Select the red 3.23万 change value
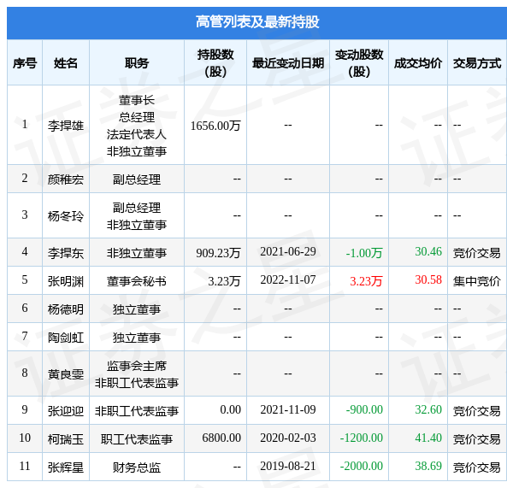The width and height of the screenshot is (507, 488). [366, 281]
